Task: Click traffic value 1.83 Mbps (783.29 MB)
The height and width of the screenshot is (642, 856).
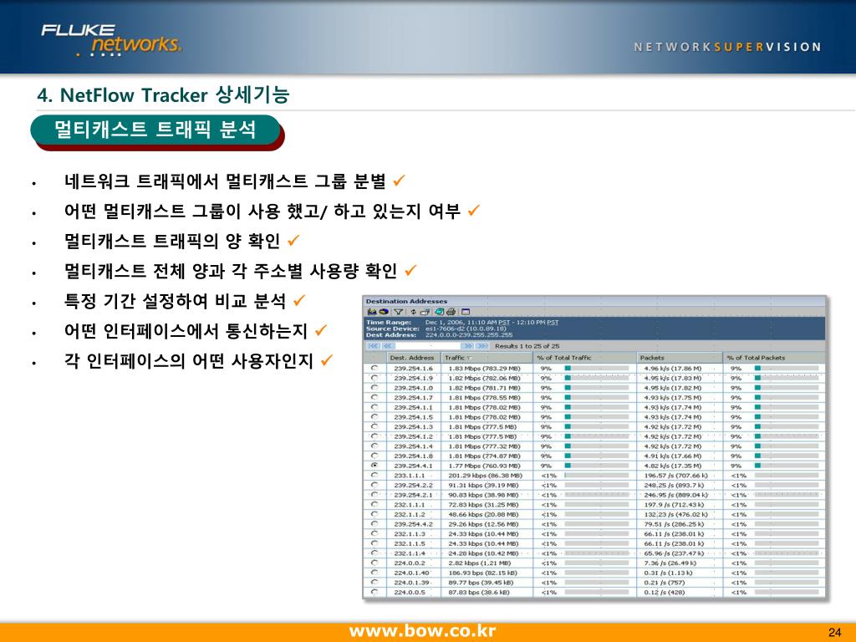Action: [484, 369]
